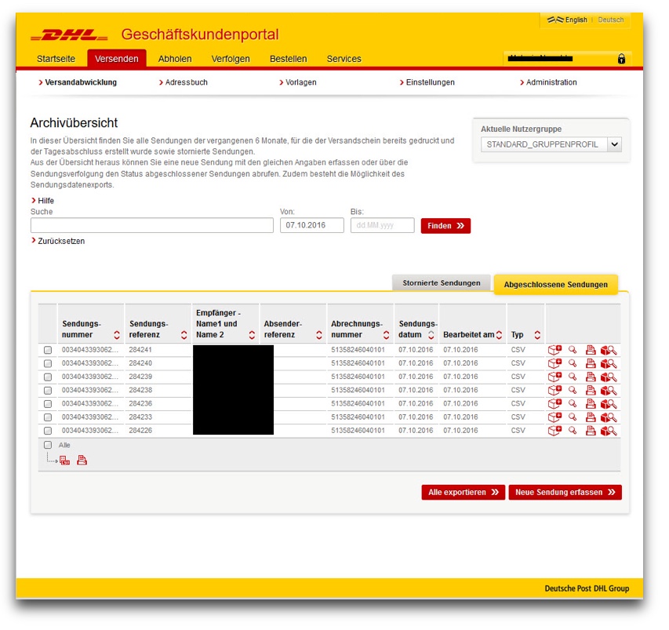Tracking icon for reference 284239
Screen dimensions: 669x630
tap(609, 377)
